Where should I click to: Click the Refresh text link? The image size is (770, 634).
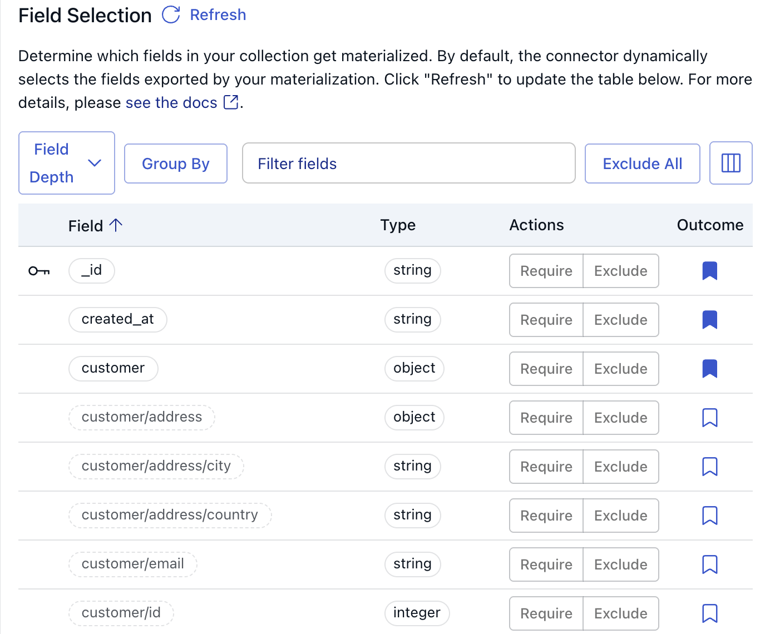pyautogui.click(x=218, y=15)
